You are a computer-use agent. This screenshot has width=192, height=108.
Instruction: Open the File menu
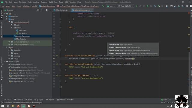tap(6, 2)
